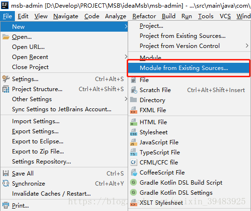Viewport: 251px width, 211px height.
Task: Open Settings Repository... entry
Action: point(64,162)
